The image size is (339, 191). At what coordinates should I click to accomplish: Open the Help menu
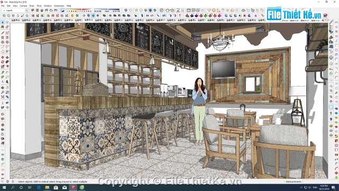69,6
